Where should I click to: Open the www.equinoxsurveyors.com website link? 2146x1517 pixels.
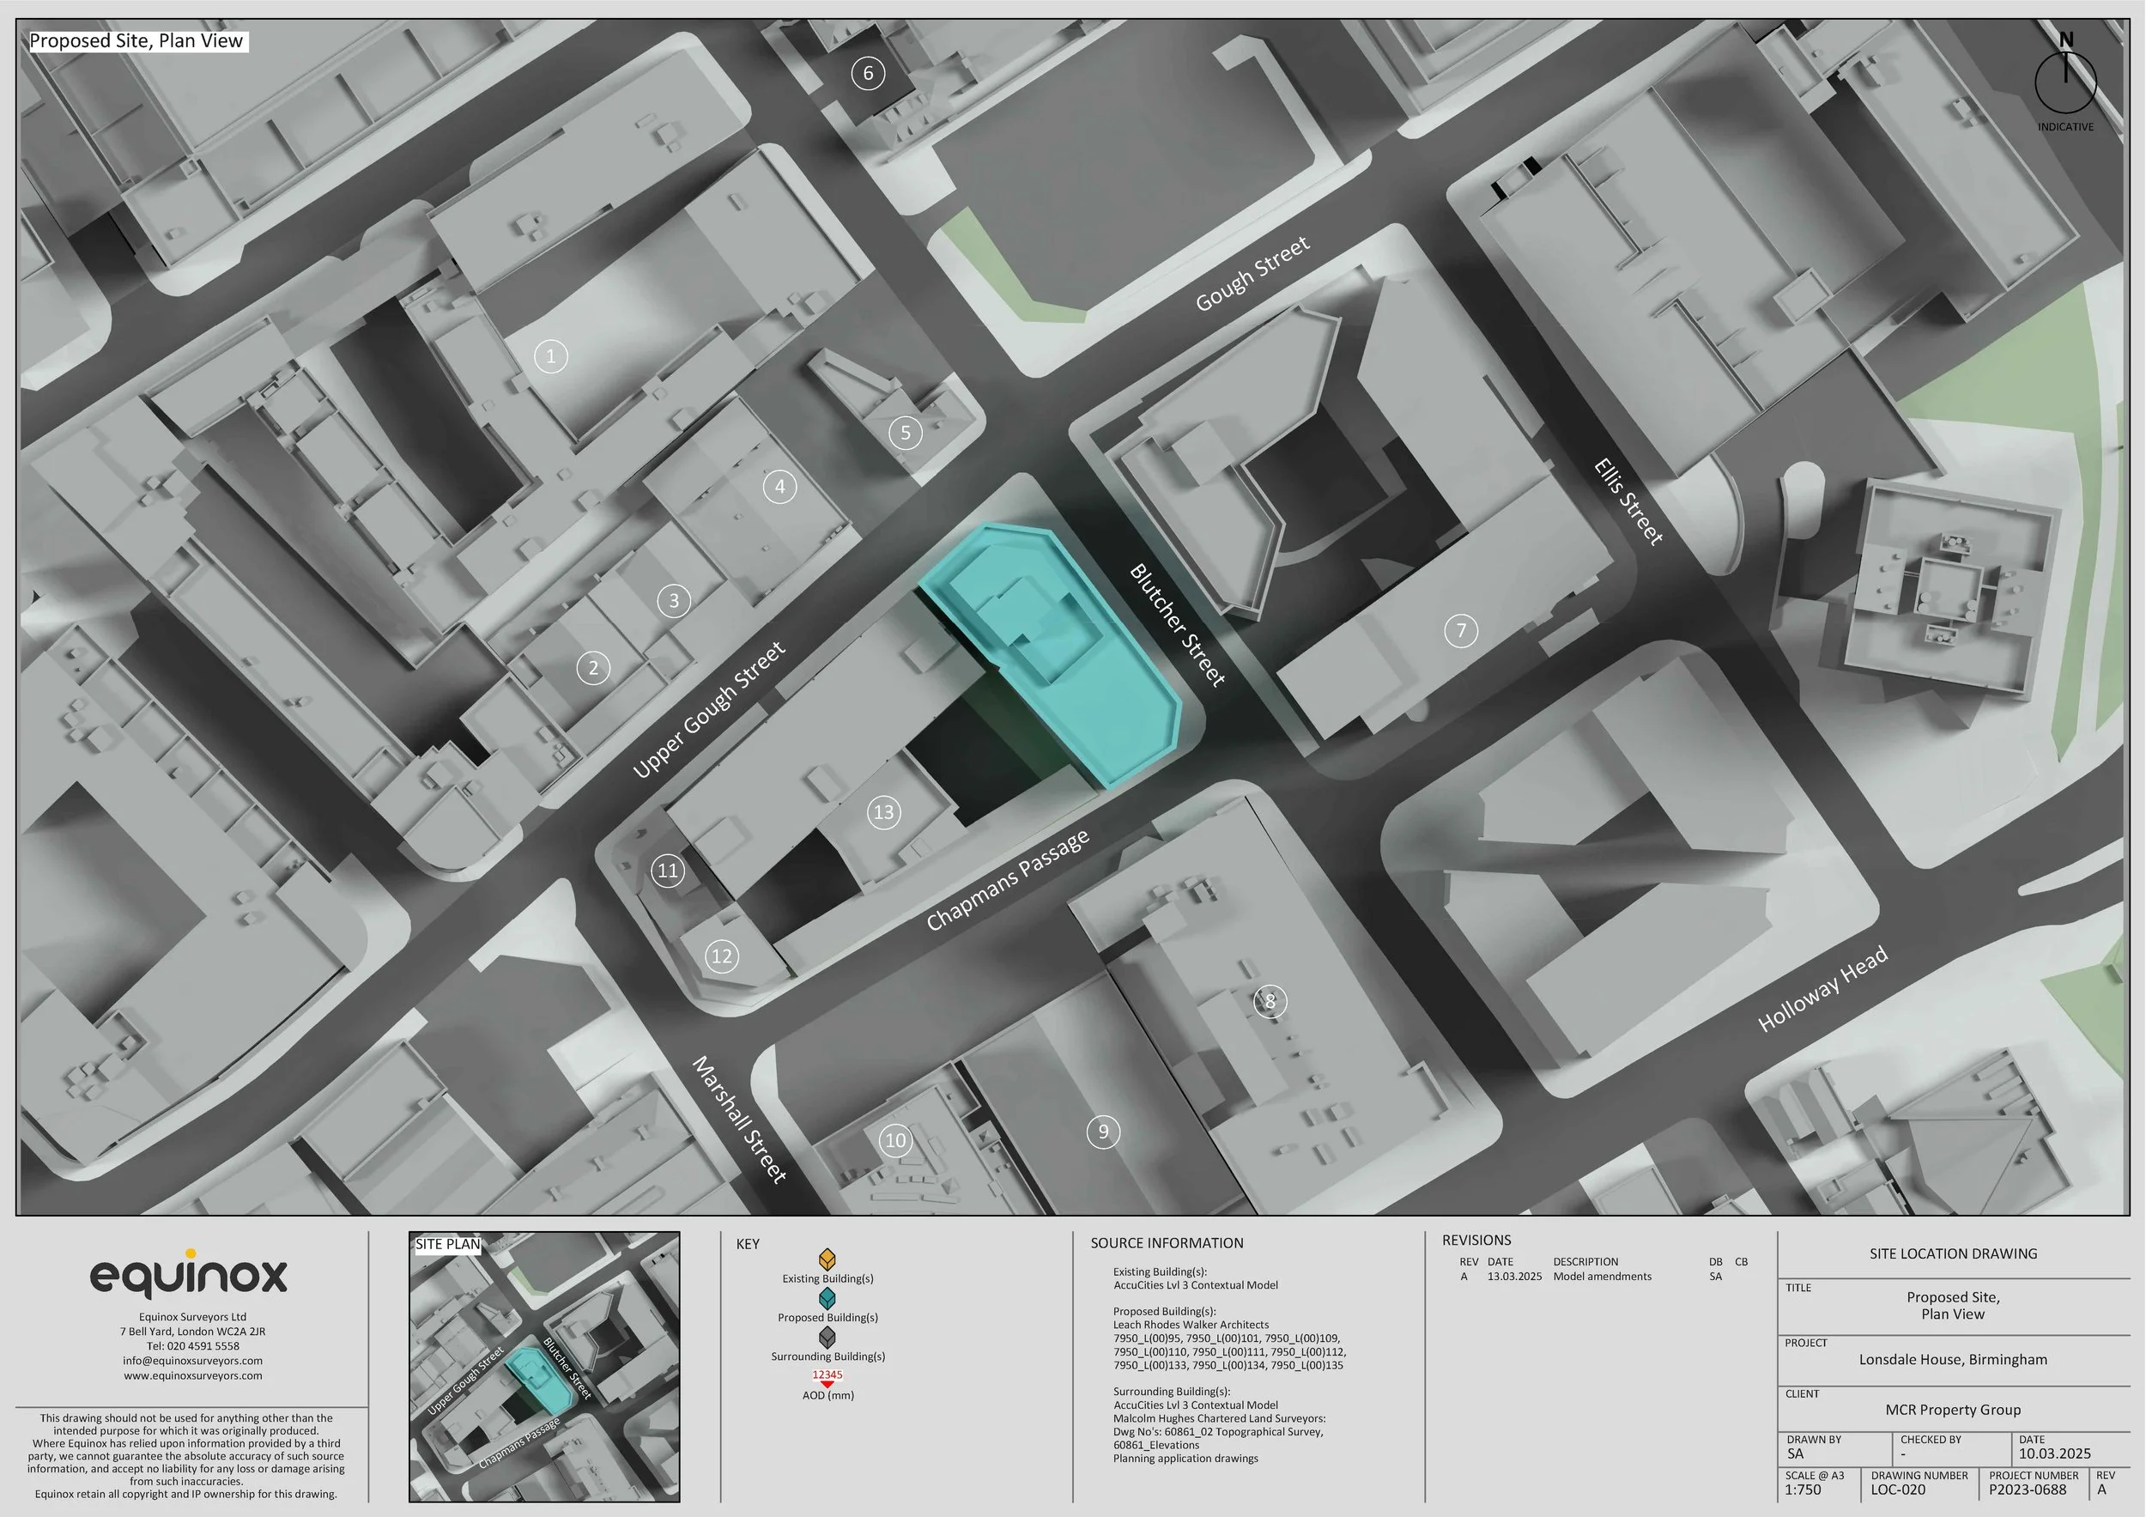pyautogui.click(x=192, y=1375)
